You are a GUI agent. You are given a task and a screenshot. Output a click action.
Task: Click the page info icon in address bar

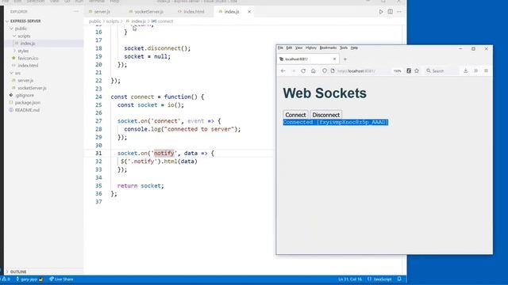tap(333, 70)
